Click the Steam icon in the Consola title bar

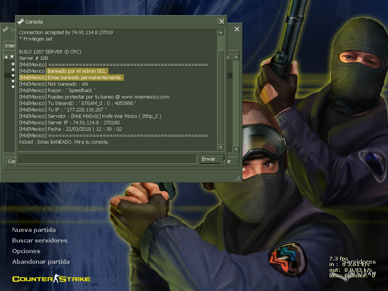coord(21,22)
